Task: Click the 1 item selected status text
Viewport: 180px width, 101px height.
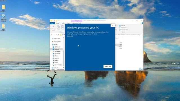Action: point(60,70)
